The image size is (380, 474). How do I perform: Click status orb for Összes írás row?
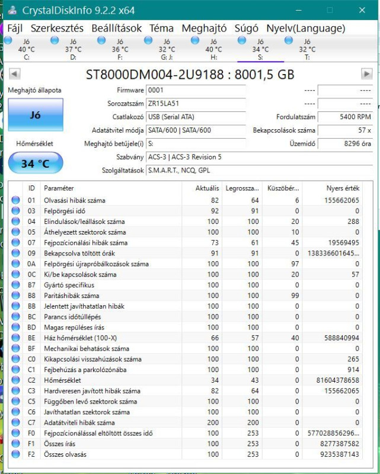point(15,443)
